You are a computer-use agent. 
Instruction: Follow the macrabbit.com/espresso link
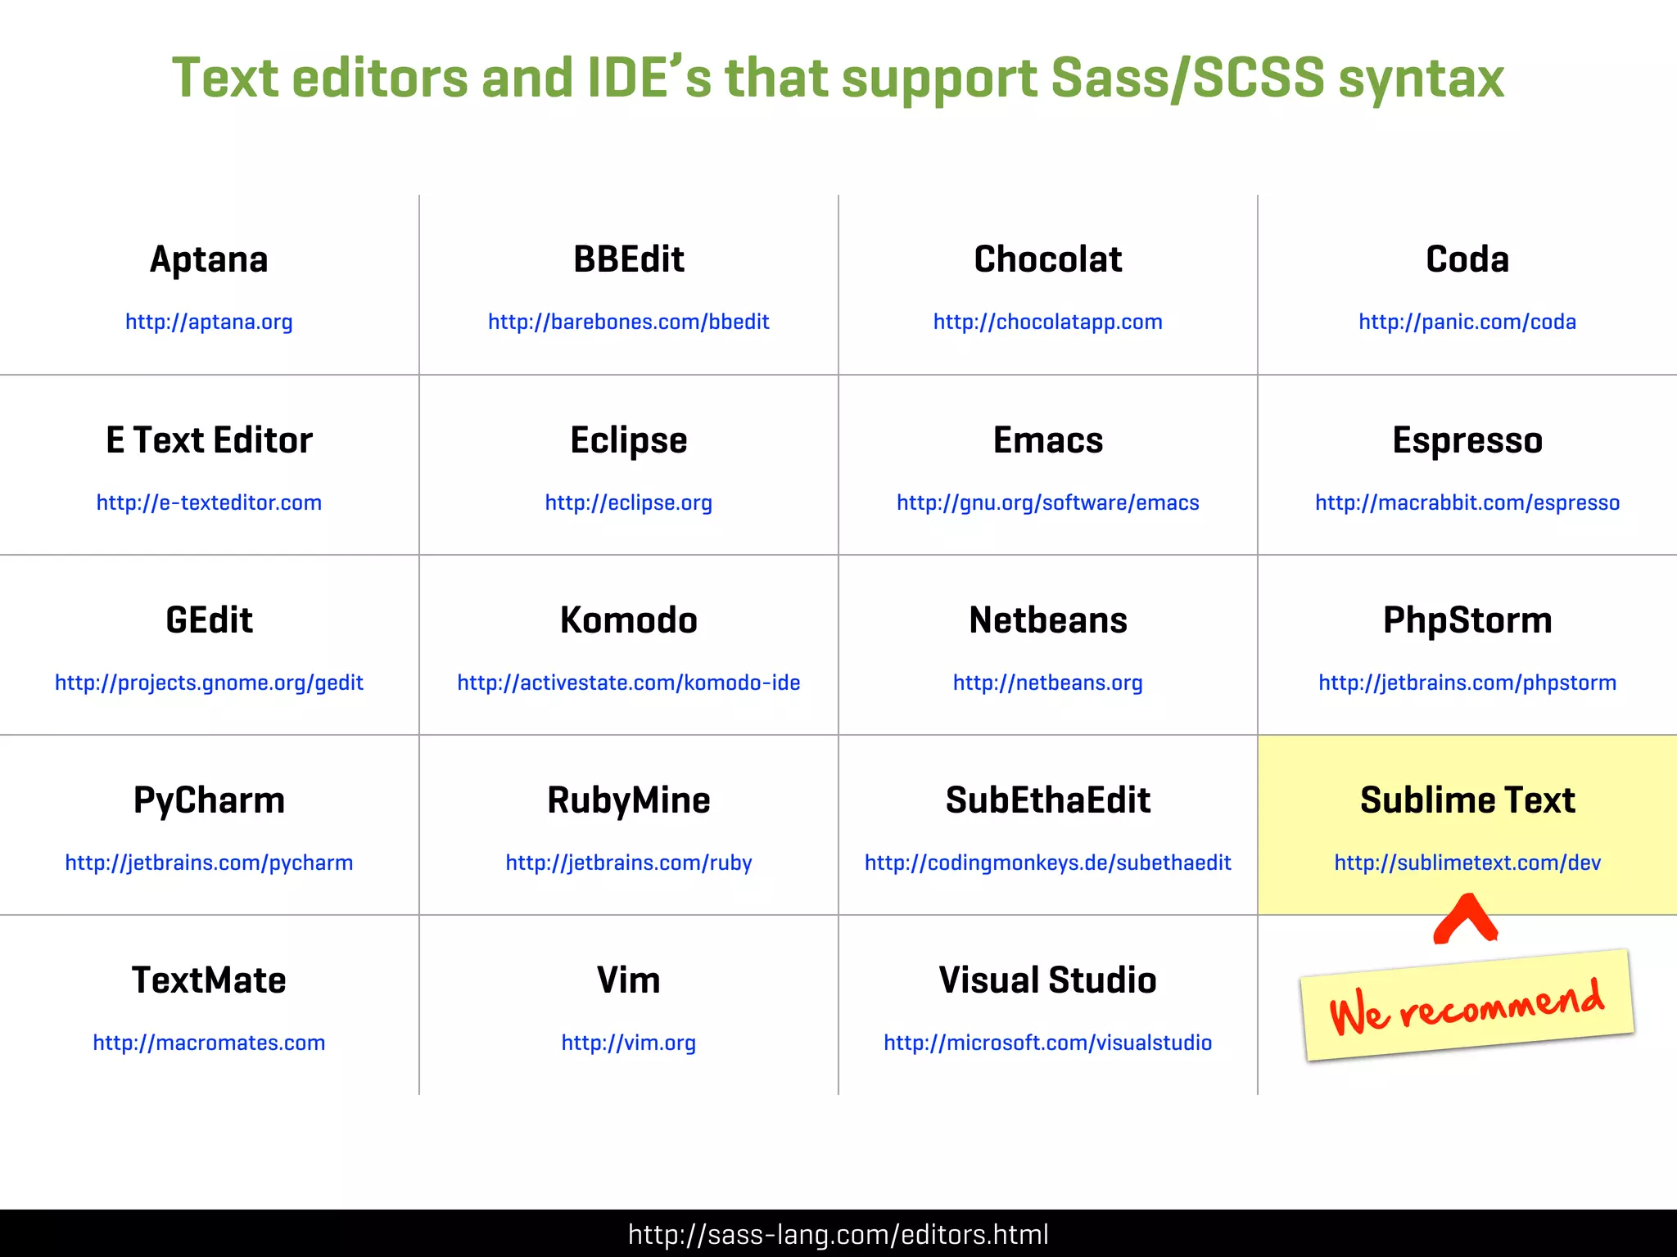tap(1467, 502)
